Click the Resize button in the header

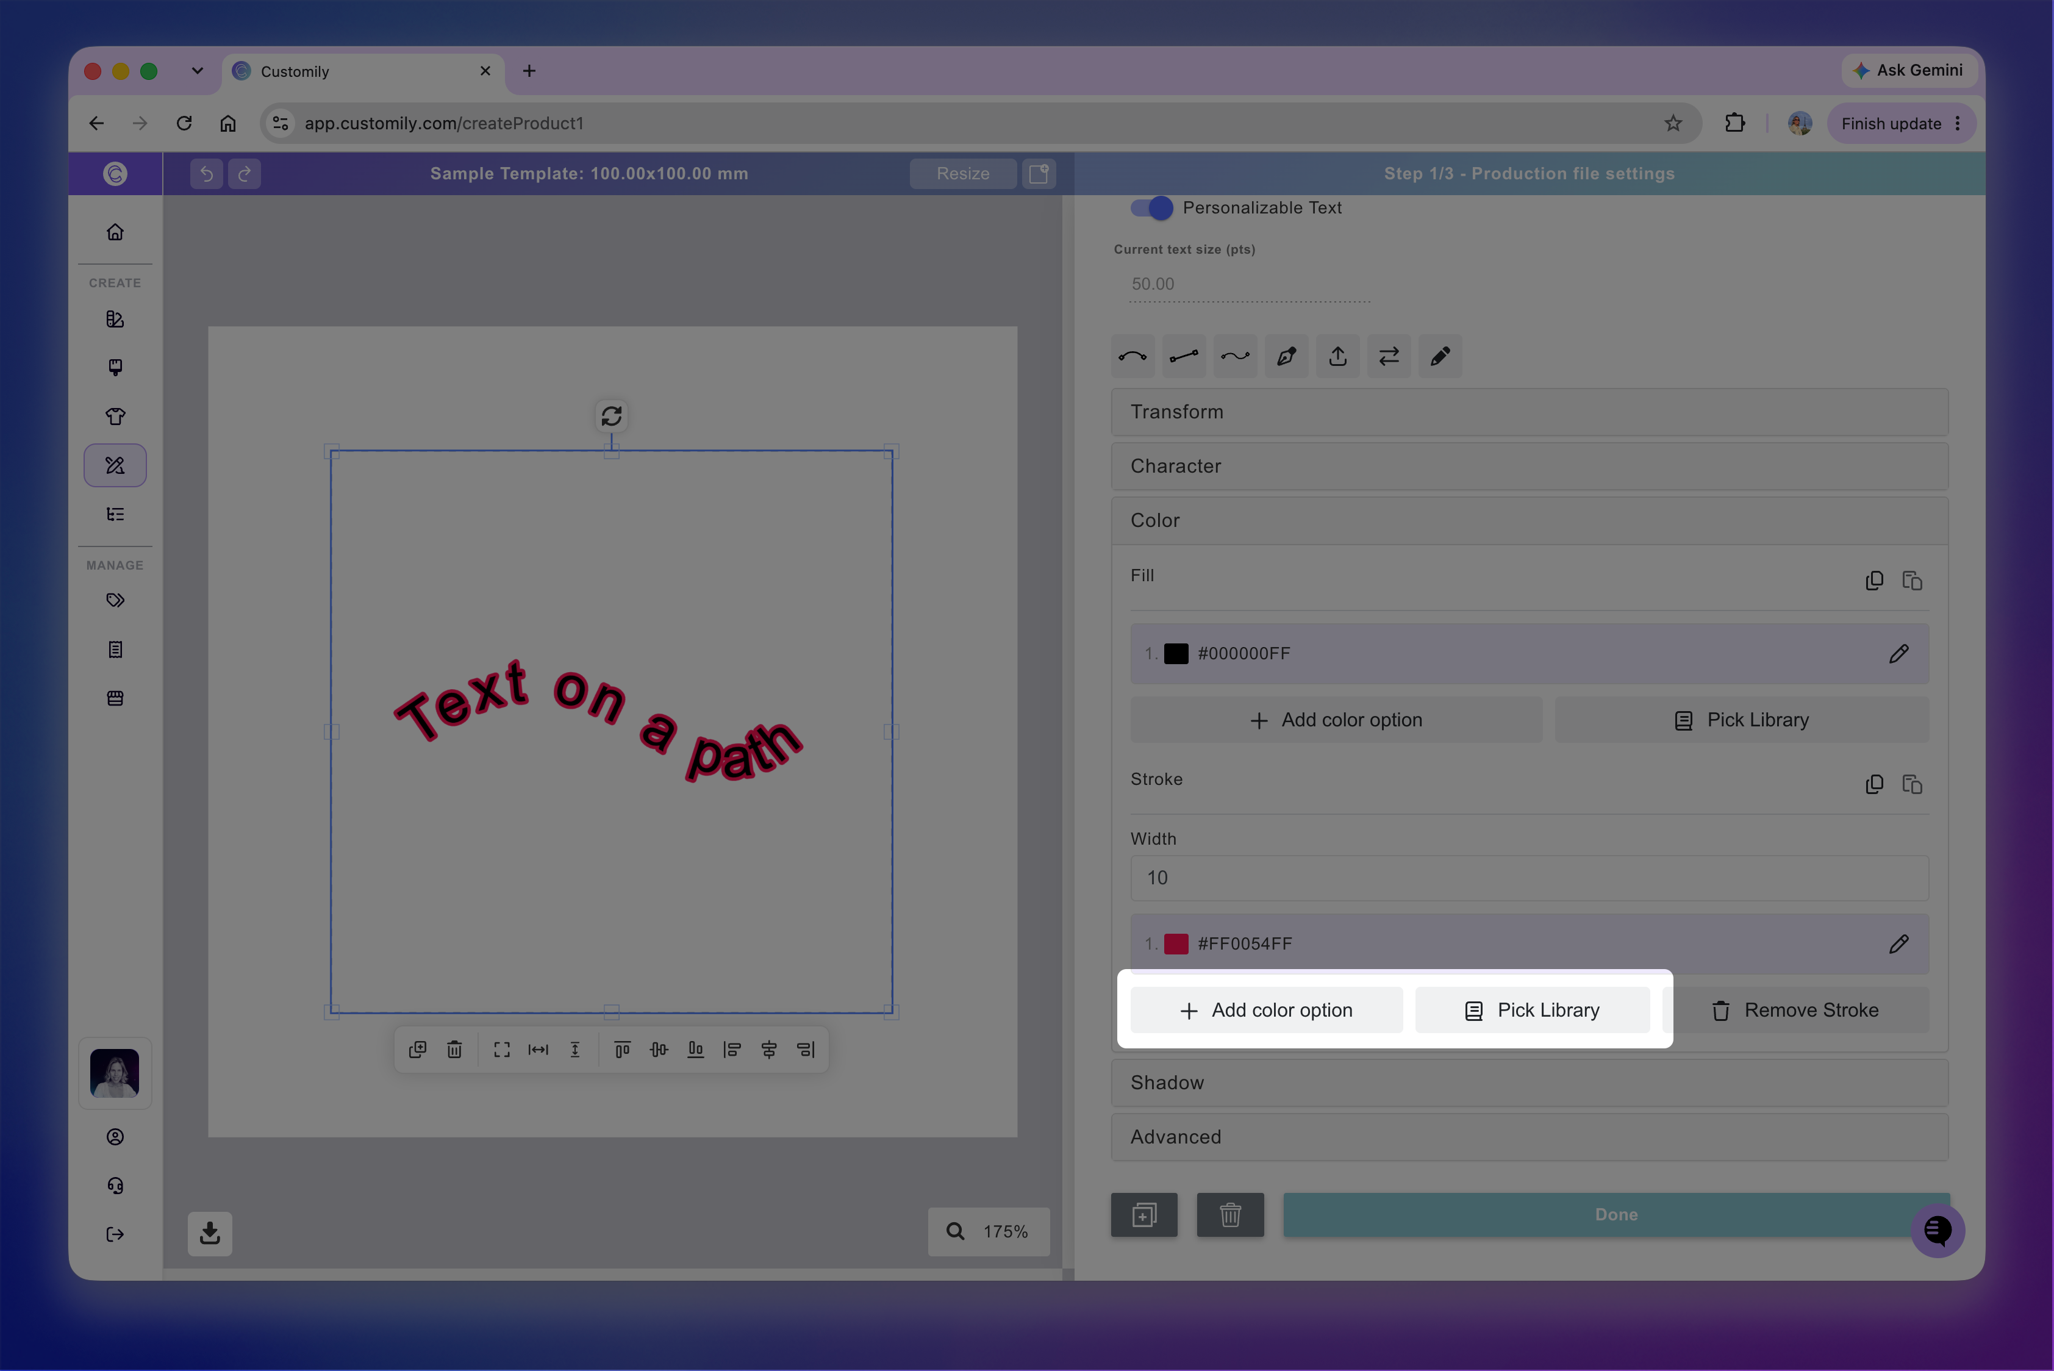coord(963,173)
